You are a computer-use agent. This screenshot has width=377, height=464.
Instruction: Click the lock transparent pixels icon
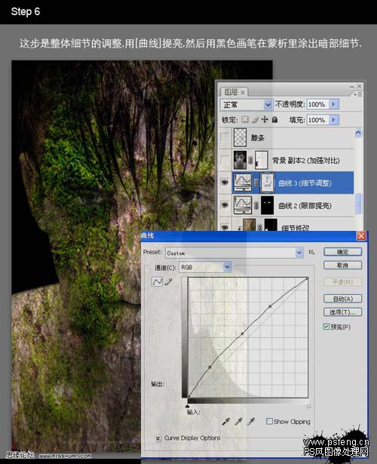click(x=245, y=119)
